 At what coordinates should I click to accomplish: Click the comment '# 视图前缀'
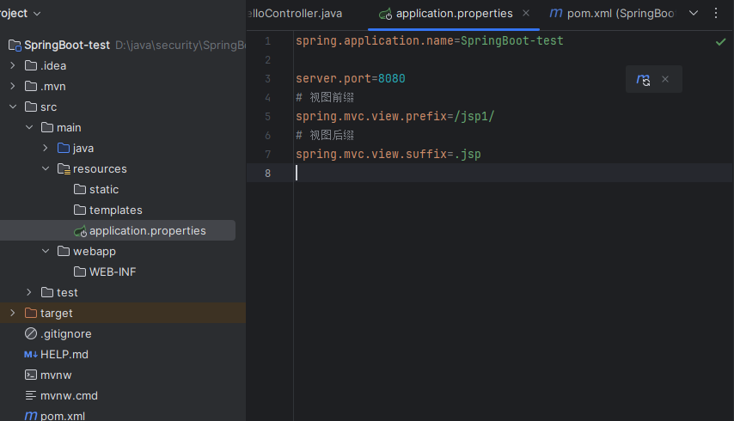tap(325, 97)
